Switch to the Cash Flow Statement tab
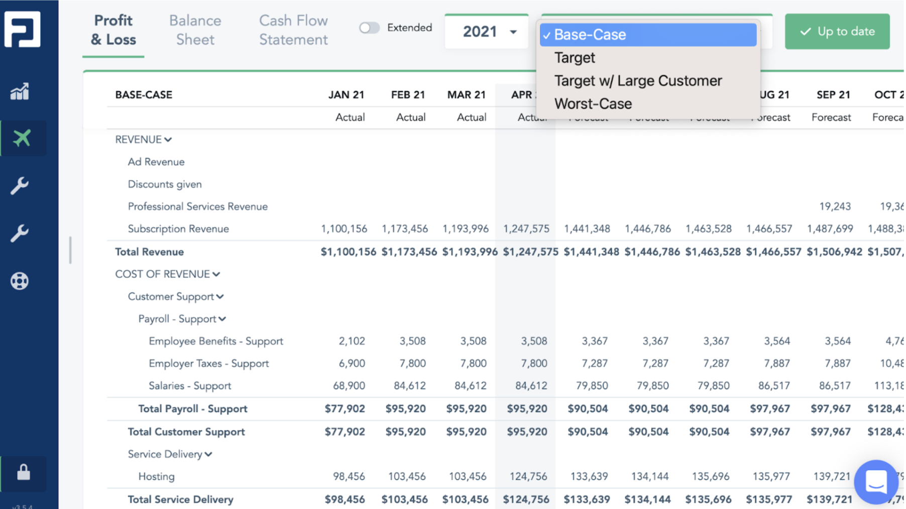This screenshot has width=906, height=509. (293, 30)
